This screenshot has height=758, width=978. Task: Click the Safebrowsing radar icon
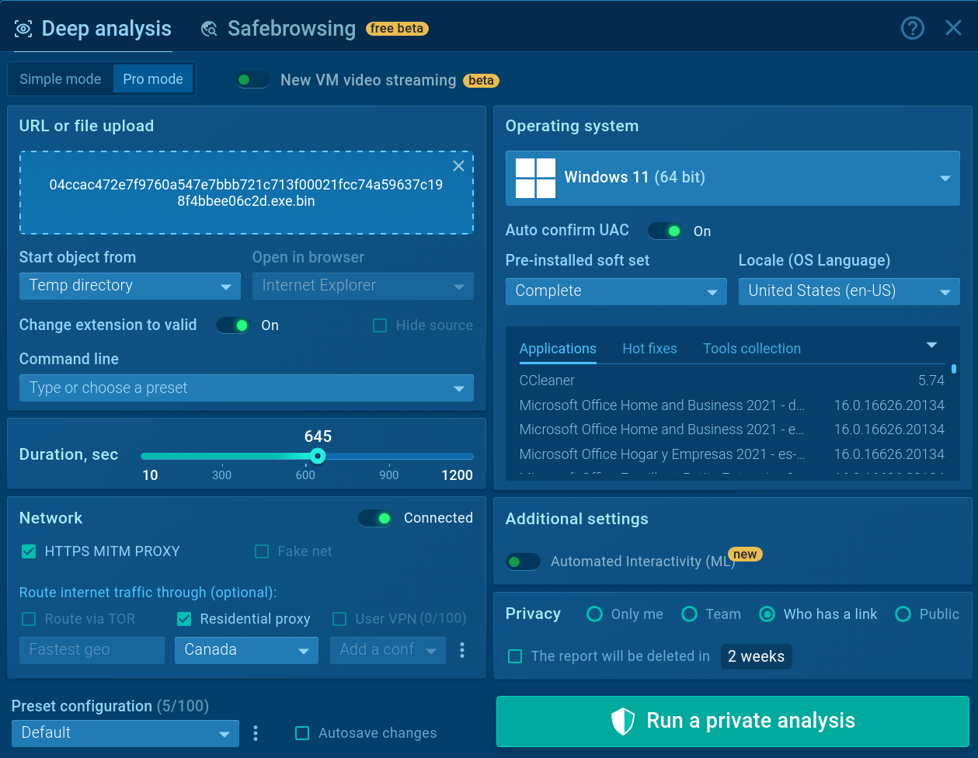coord(209,30)
